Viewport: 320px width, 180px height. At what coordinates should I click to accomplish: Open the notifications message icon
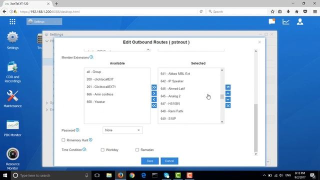(272, 21)
